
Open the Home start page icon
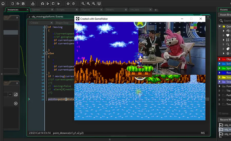point(3,4)
